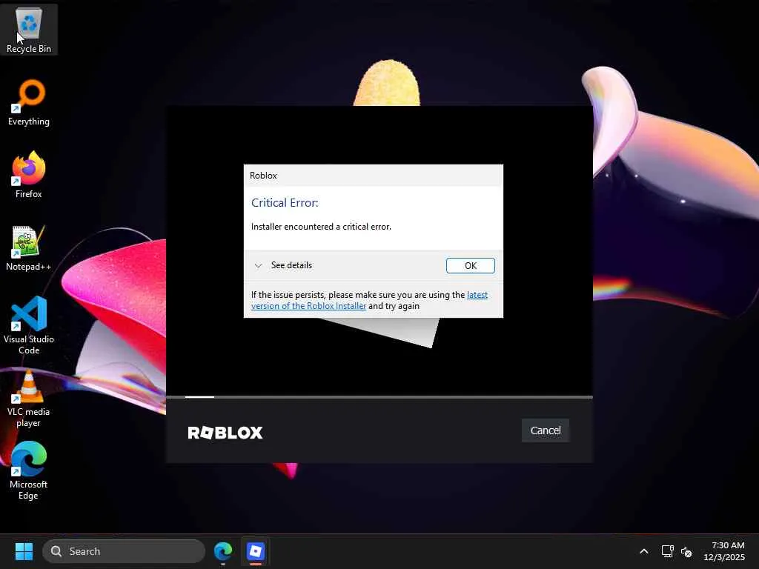Click the Roblox installer taskbar icon

[256, 551]
